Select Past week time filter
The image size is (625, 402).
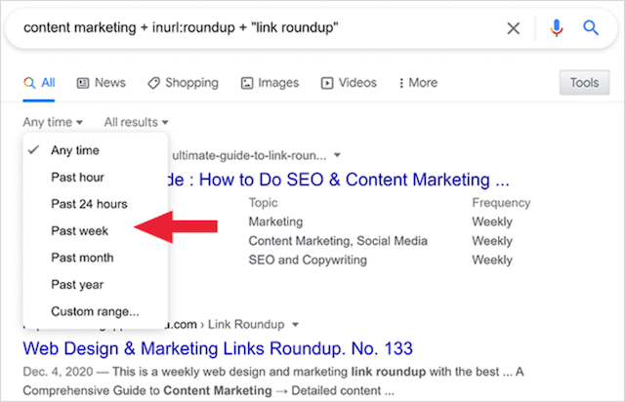[79, 231]
